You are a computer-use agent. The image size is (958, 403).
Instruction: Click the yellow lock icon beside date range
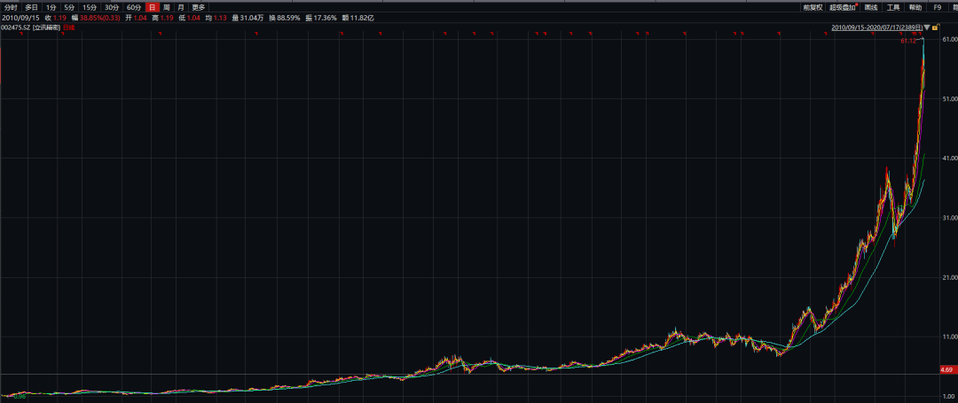tap(936, 28)
